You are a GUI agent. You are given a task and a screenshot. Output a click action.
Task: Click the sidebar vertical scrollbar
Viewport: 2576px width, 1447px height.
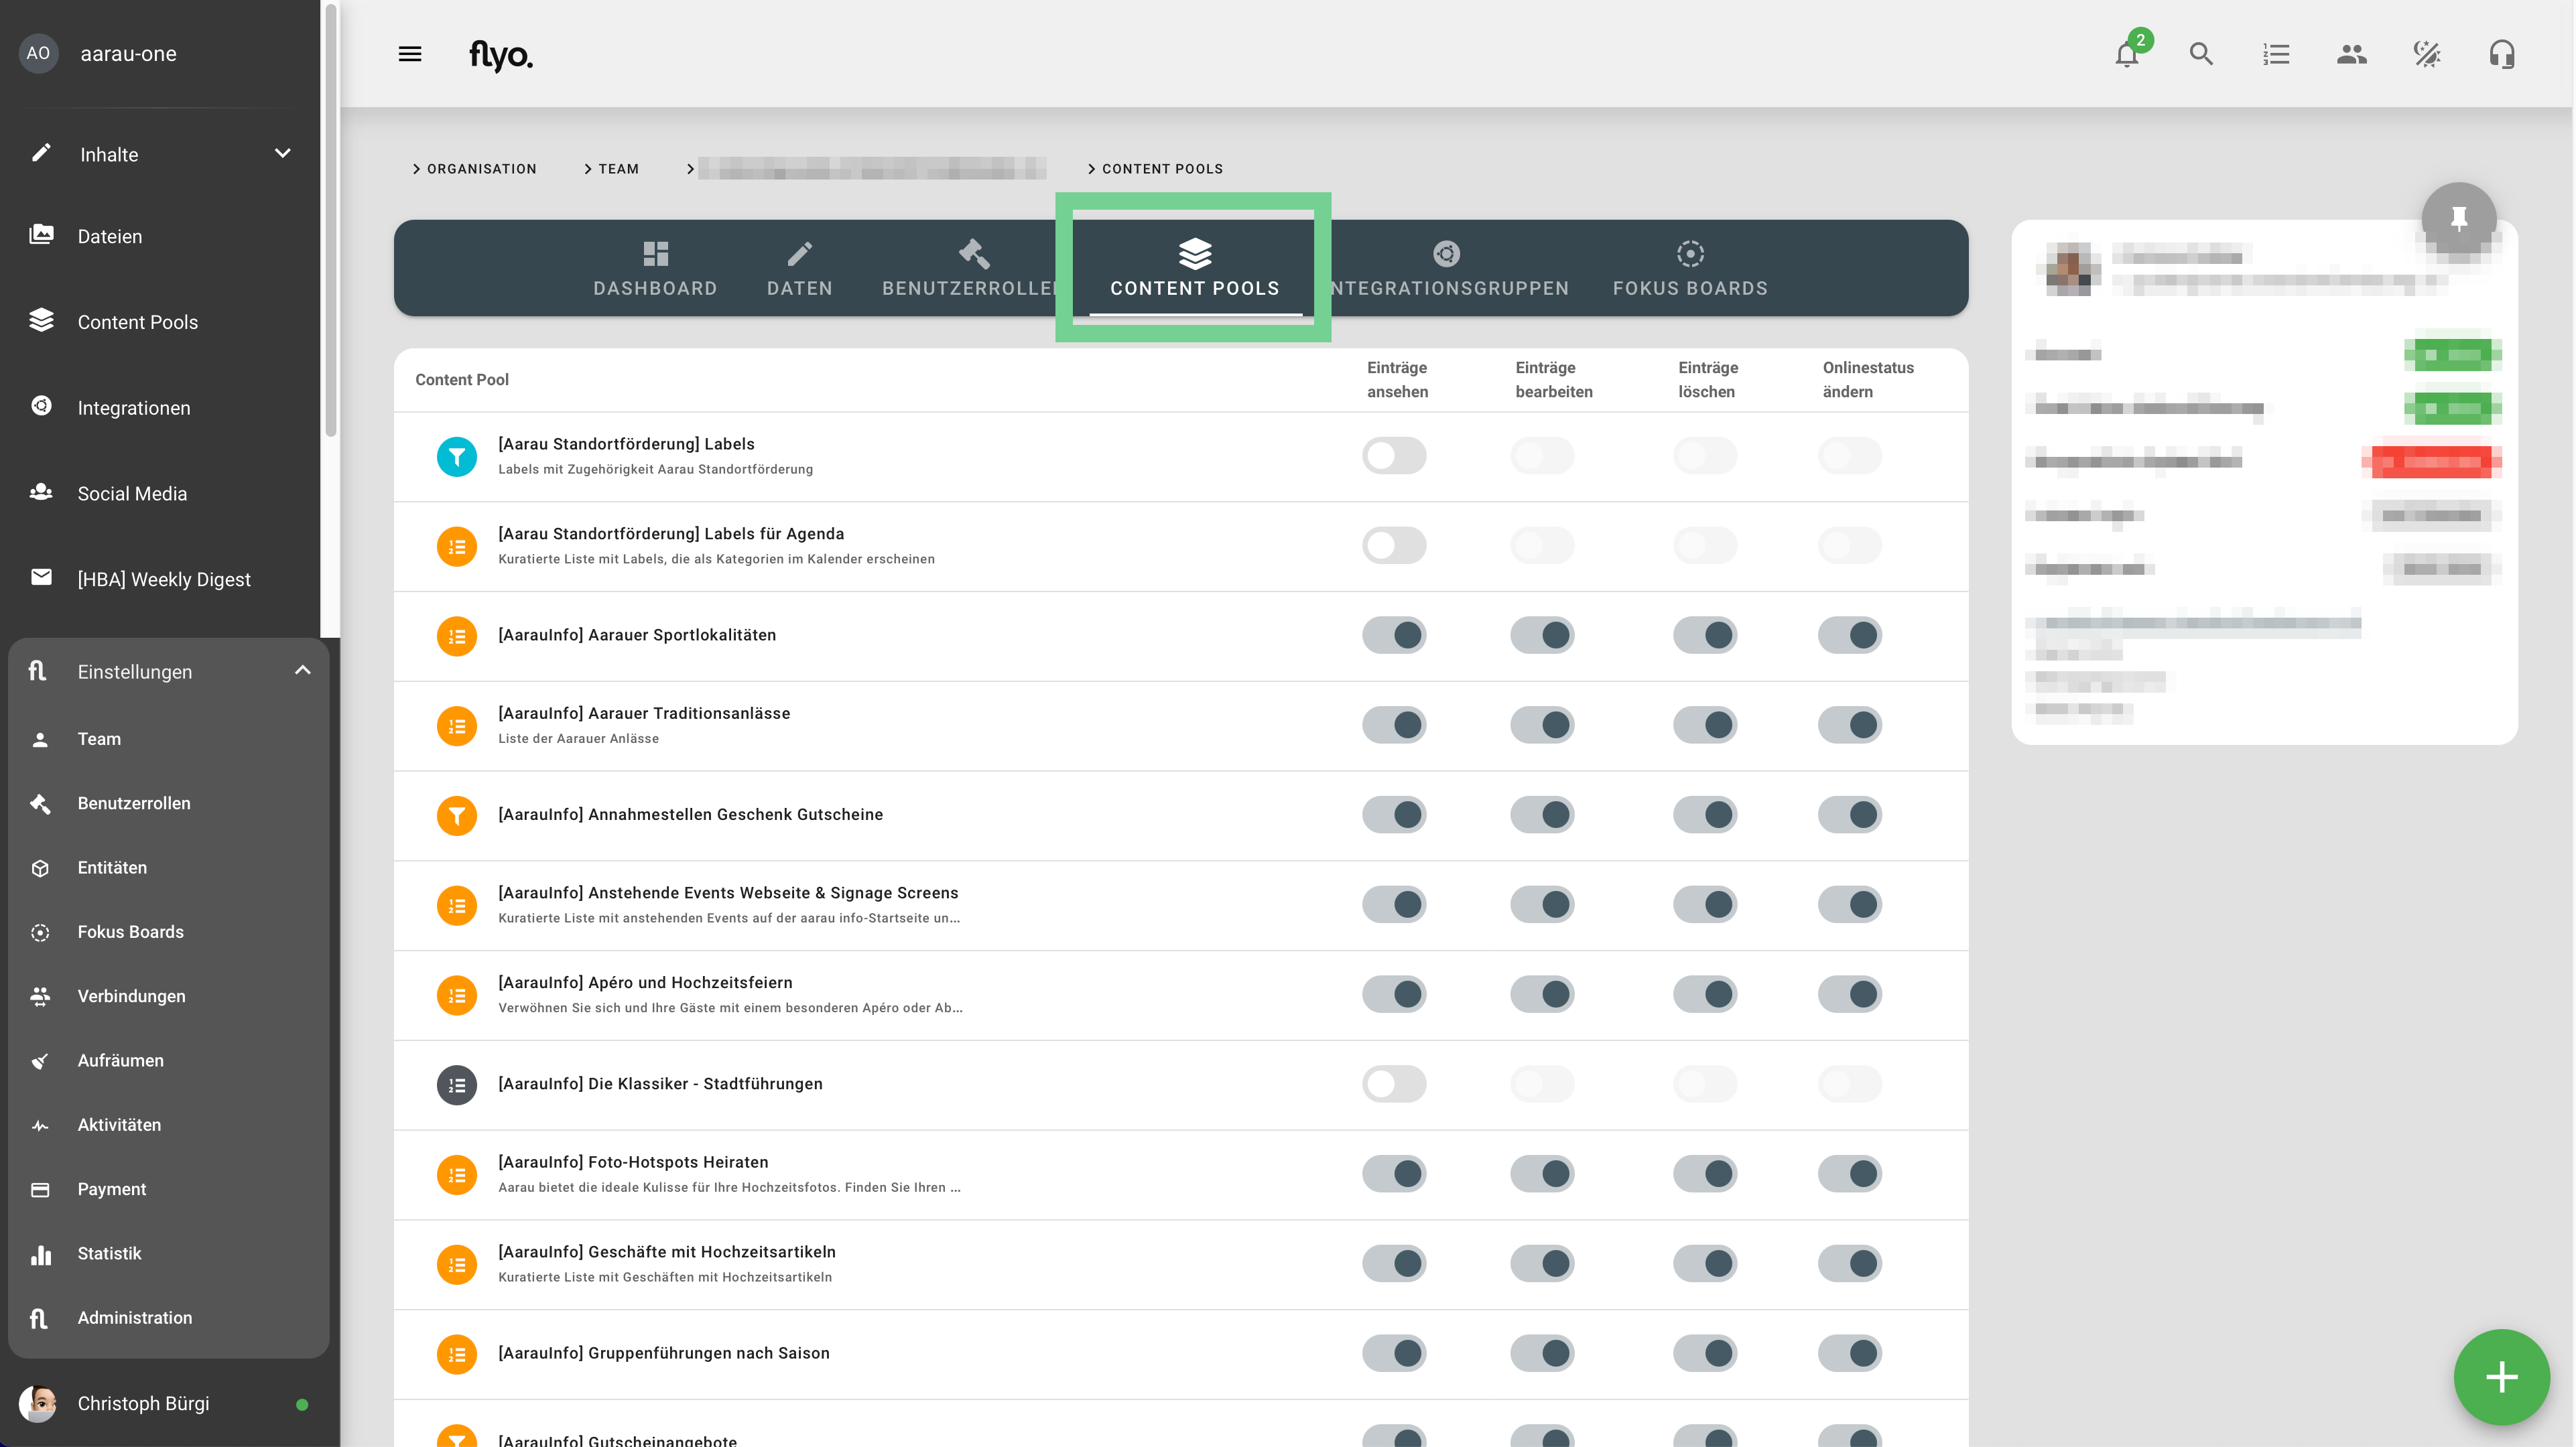331,220
